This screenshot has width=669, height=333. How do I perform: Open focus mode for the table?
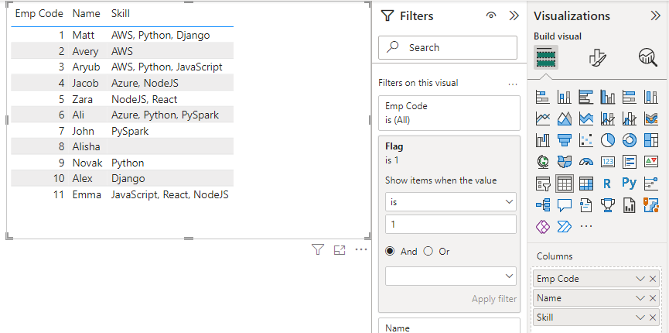[x=340, y=250]
